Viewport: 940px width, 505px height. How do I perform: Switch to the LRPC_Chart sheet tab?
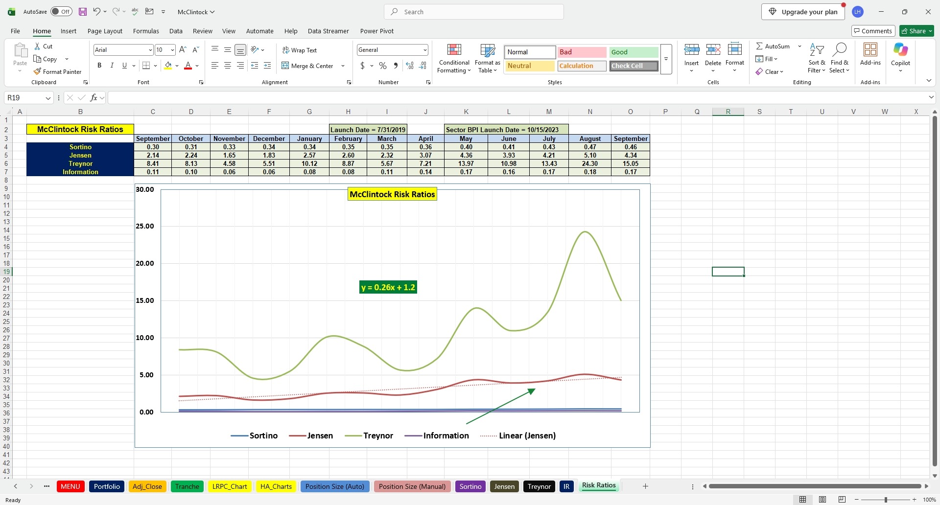click(x=230, y=486)
